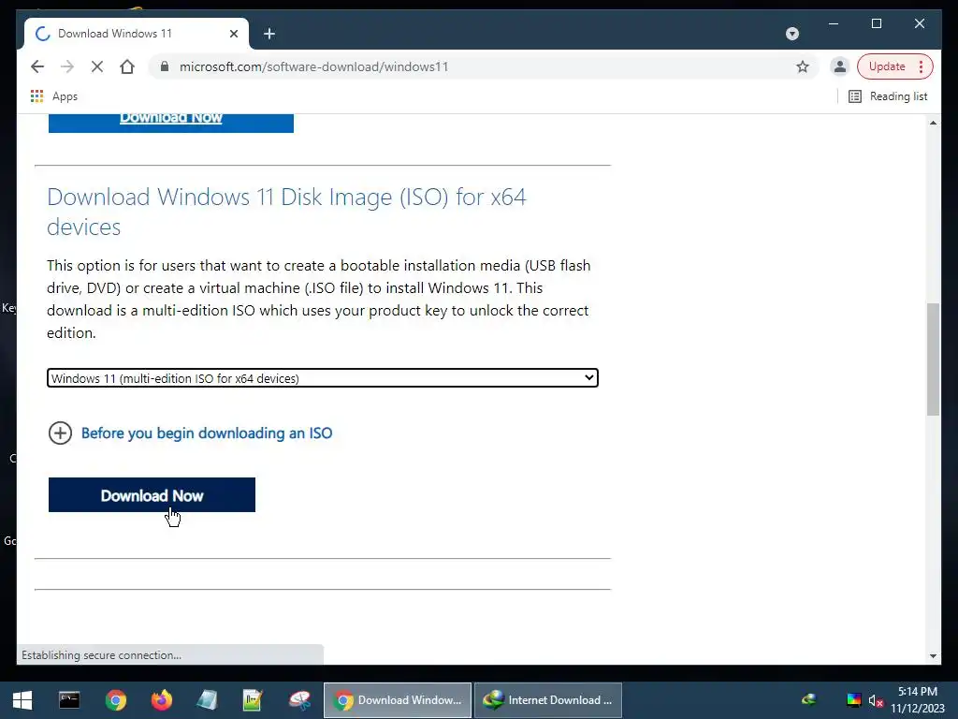This screenshot has height=719, width=958.
Task: Click the dark blue Download Now button
Action: coord(152,494)
